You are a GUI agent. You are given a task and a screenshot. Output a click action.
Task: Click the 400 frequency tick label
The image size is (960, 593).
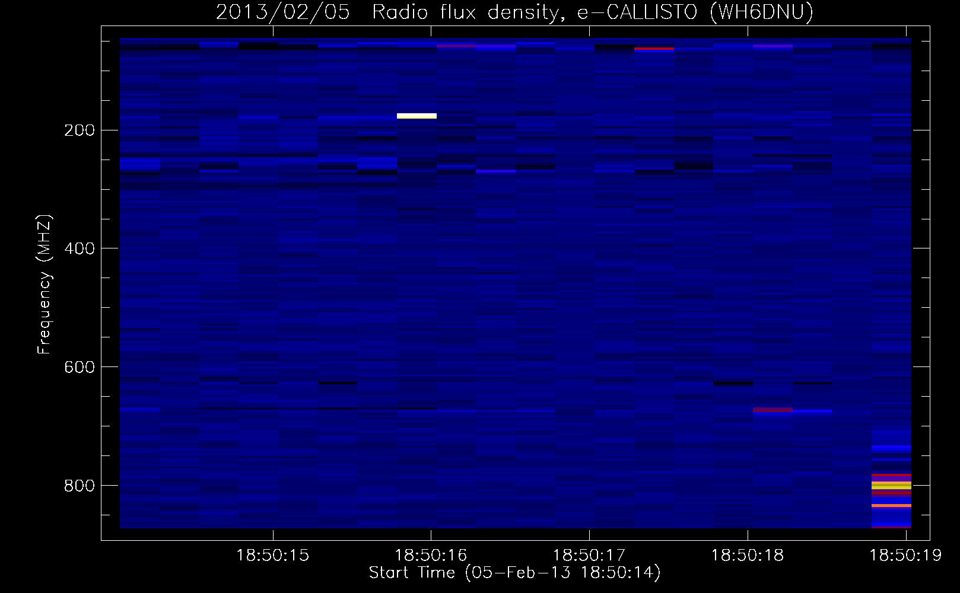point(79,248)
